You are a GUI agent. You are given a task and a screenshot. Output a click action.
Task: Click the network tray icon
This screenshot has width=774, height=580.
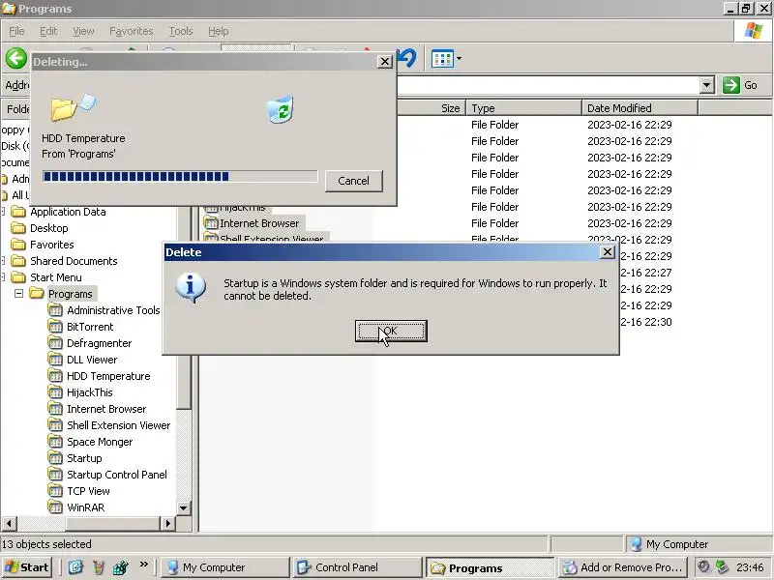722,567
